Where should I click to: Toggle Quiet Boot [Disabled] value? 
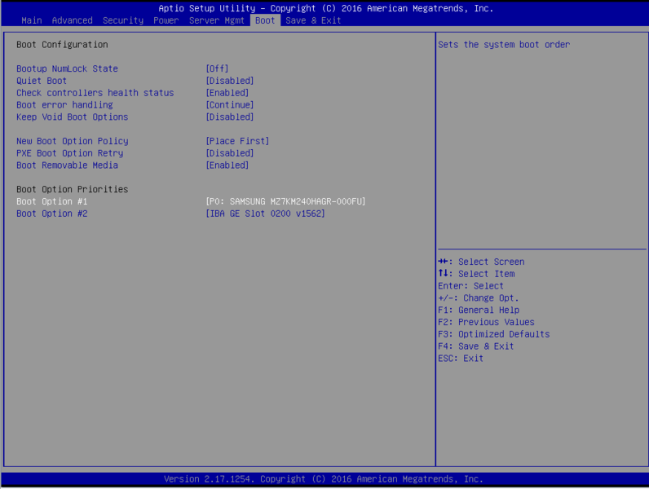point(230,81)
